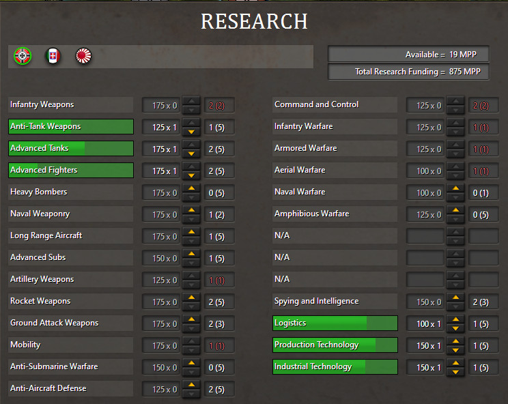This screenshot has height=404, width=508.
Task: Click the Advanced Tanks 2 (5) level value
Action: coord(219,149)
